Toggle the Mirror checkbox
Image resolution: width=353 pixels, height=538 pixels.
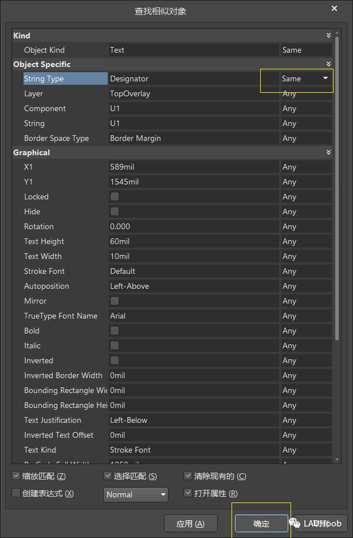pyautogui.click(x=115, y=301)
